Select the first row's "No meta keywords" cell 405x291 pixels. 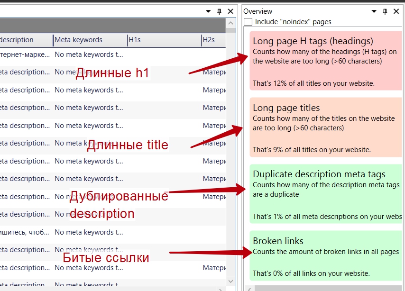(x=84, y=55)
